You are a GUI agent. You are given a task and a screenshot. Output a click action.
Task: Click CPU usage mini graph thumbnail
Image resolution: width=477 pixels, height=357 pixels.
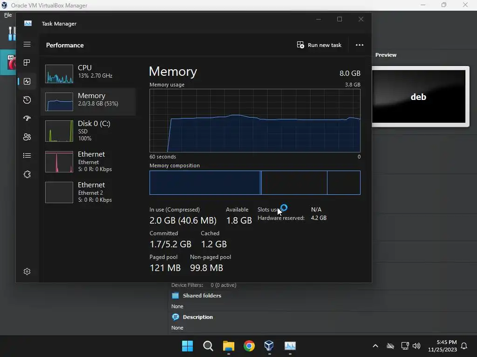[x=59, y=74]
